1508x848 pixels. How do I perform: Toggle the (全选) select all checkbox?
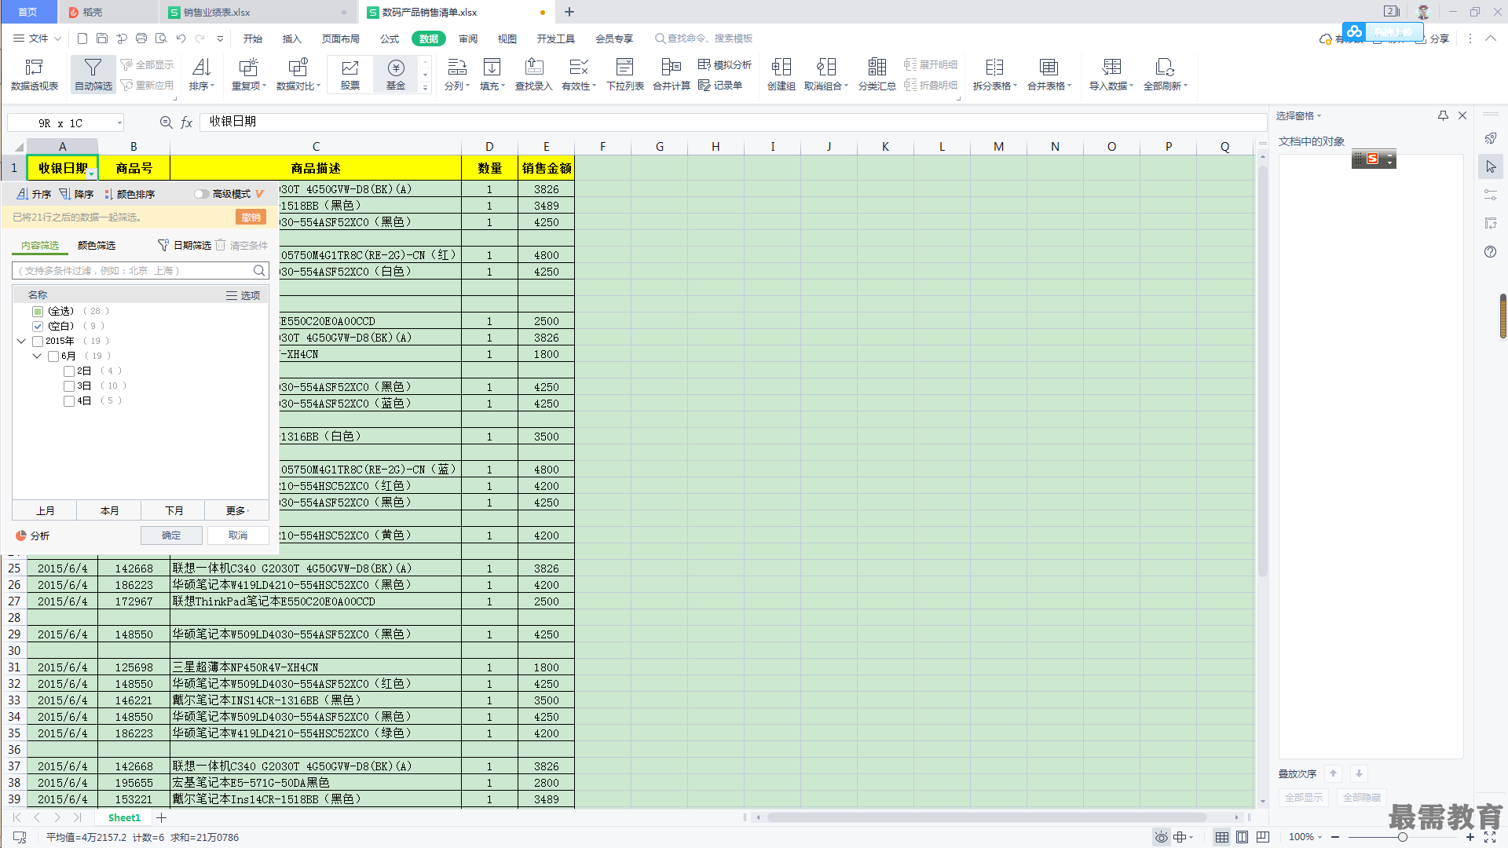point(38,312)
